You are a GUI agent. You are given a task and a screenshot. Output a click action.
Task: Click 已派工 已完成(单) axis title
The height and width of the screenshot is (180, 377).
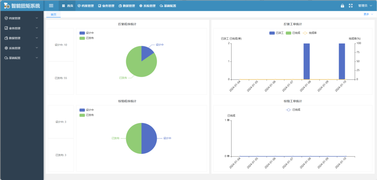(231, 39)
